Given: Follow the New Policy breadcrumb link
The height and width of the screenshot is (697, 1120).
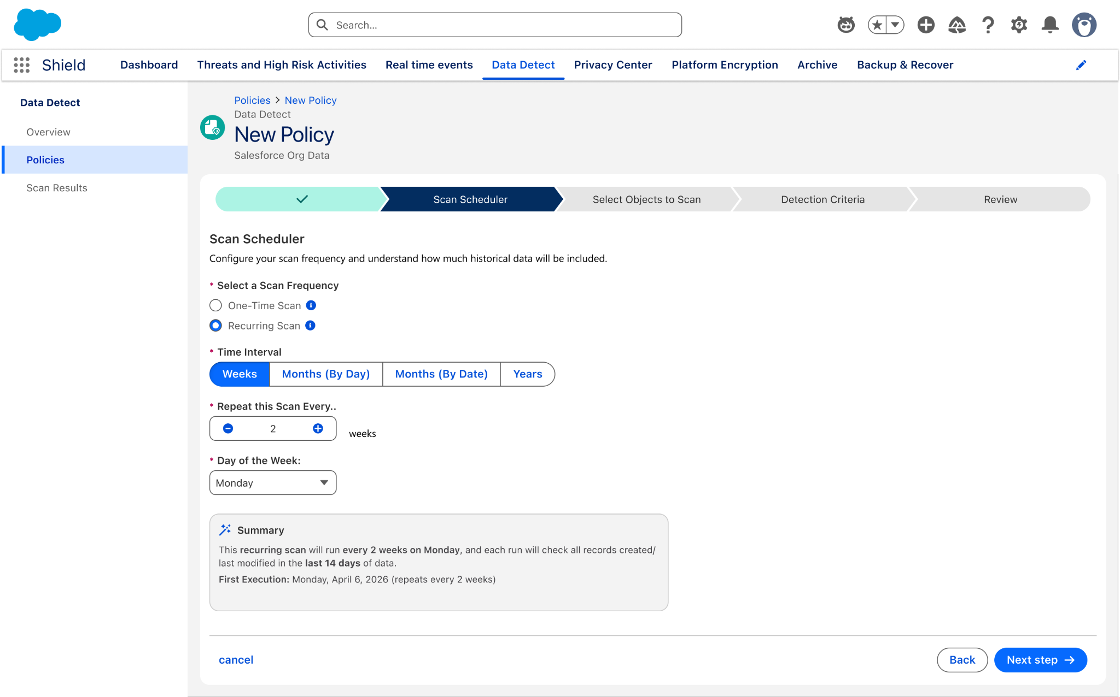Looking at the screenshot, I should tap(311, 101).
